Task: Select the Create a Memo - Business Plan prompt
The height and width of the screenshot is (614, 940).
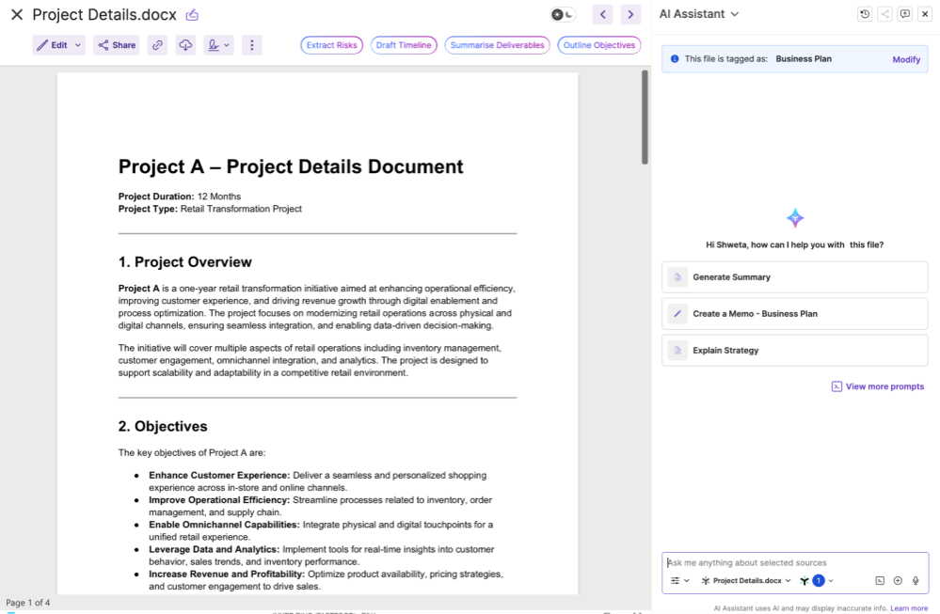Action: (794, 314)
